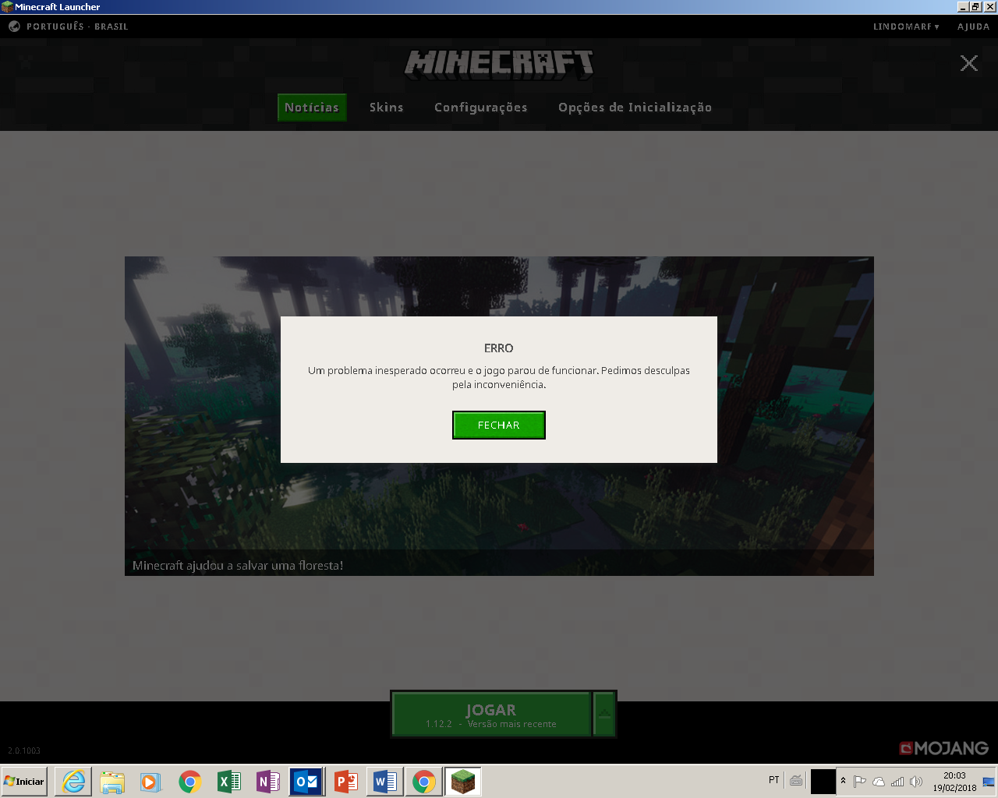Open OneNote from the taskbar
Screen dimensions: 998x798
pyautogui.click(x=268, y=782)
